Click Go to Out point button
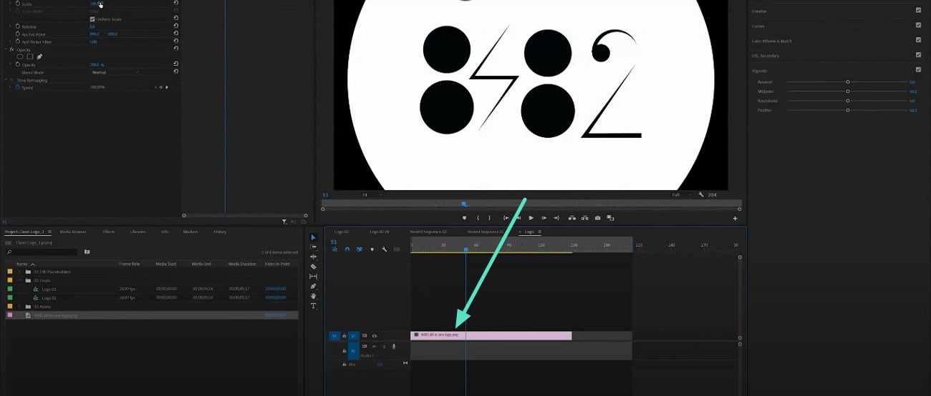The image size is (931, 396). (556, 218)
